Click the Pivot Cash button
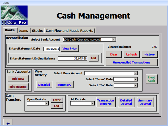Screen dimensions: 168x126 151,79
